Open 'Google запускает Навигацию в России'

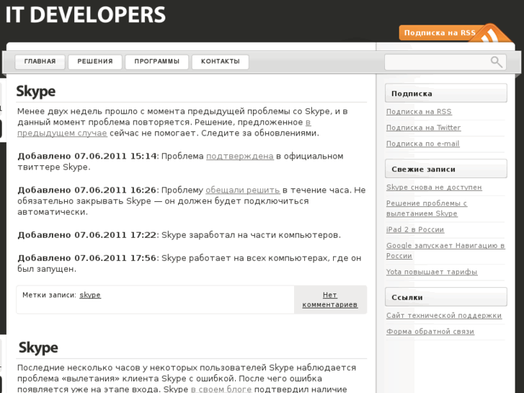point(445,250)
